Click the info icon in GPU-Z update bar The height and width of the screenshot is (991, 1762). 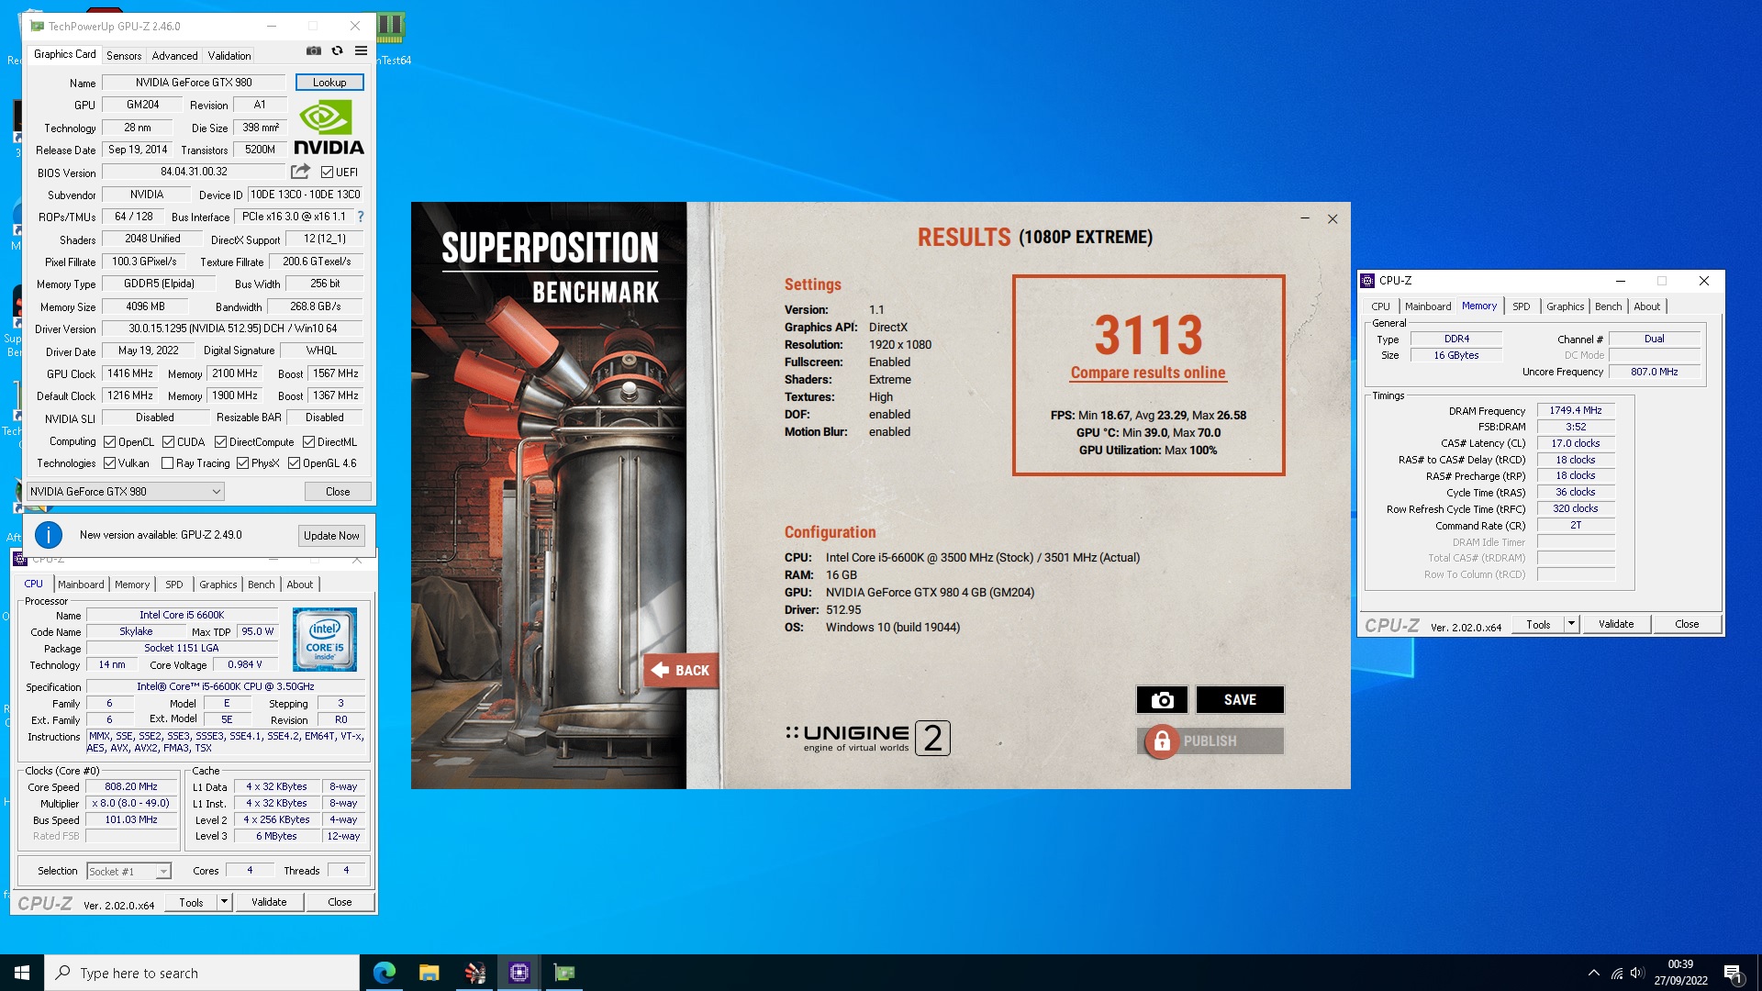coord(48,535)
